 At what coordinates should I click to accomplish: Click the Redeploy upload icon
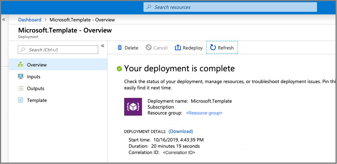(x=178, y=48)
